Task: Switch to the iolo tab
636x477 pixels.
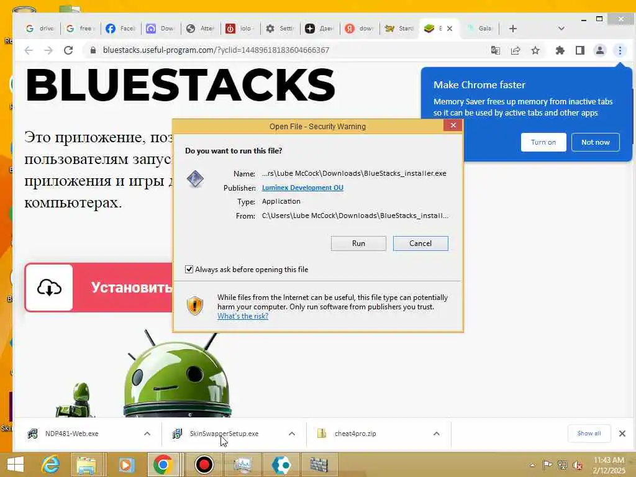Action: (240, 29)
